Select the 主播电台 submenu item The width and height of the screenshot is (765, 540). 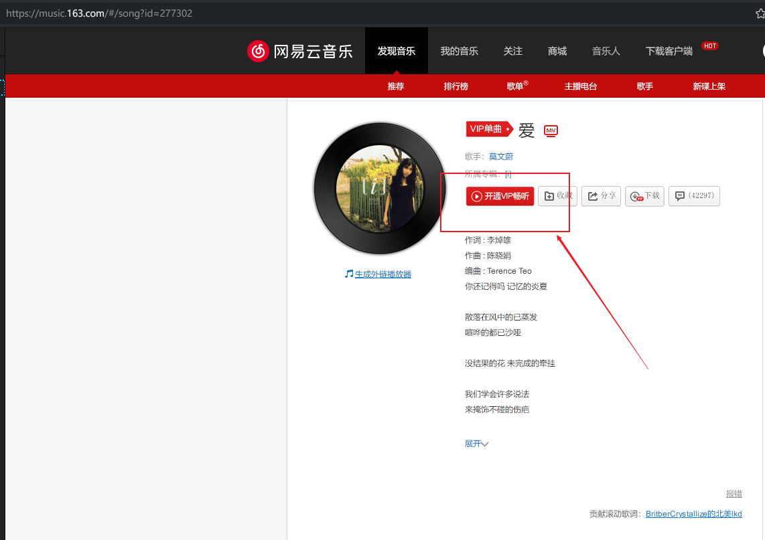click(581, 86)
